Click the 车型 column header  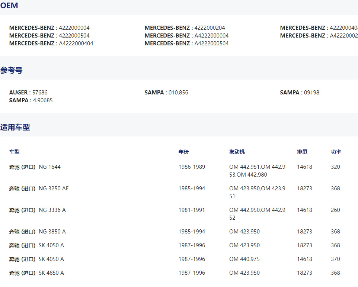[x=15, y=152]
